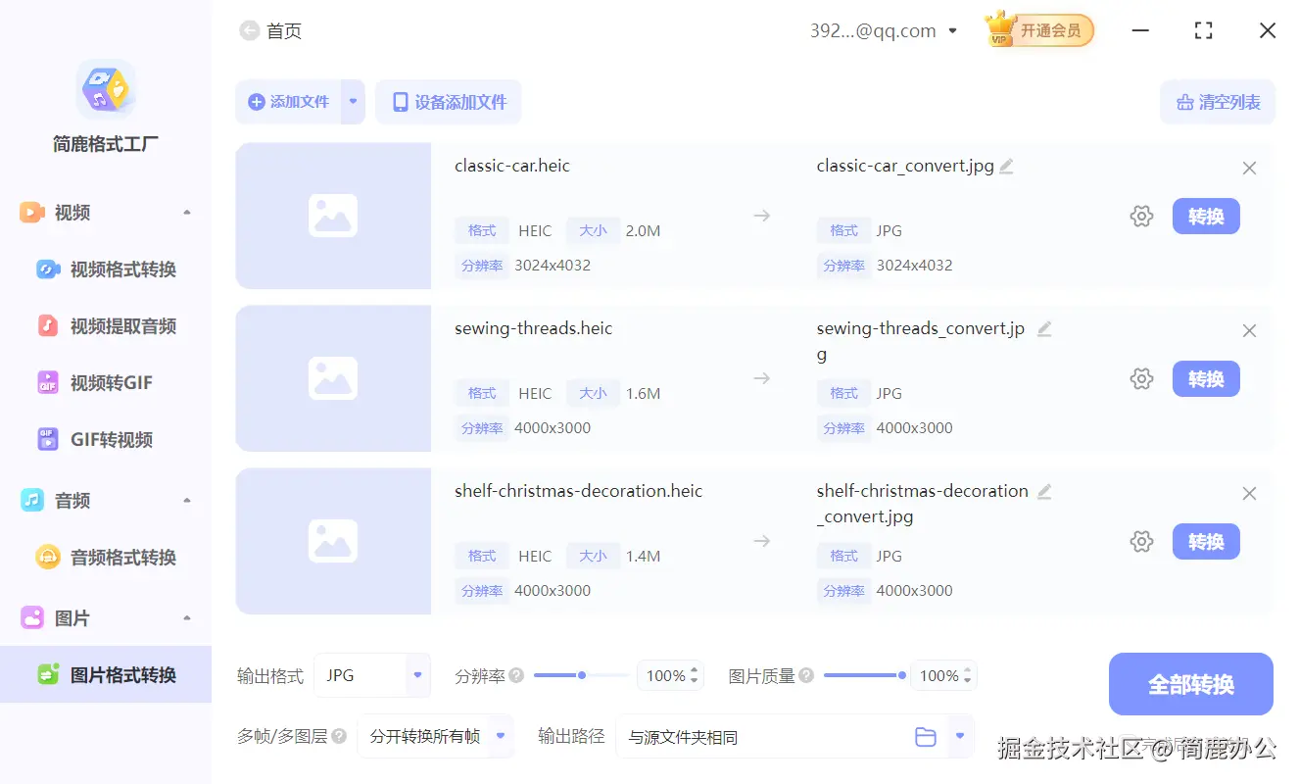Open the 分开转换所有帧 dropdown
Image resolution: width=1299 pixels, height=784 pixels.
[435, 736]
